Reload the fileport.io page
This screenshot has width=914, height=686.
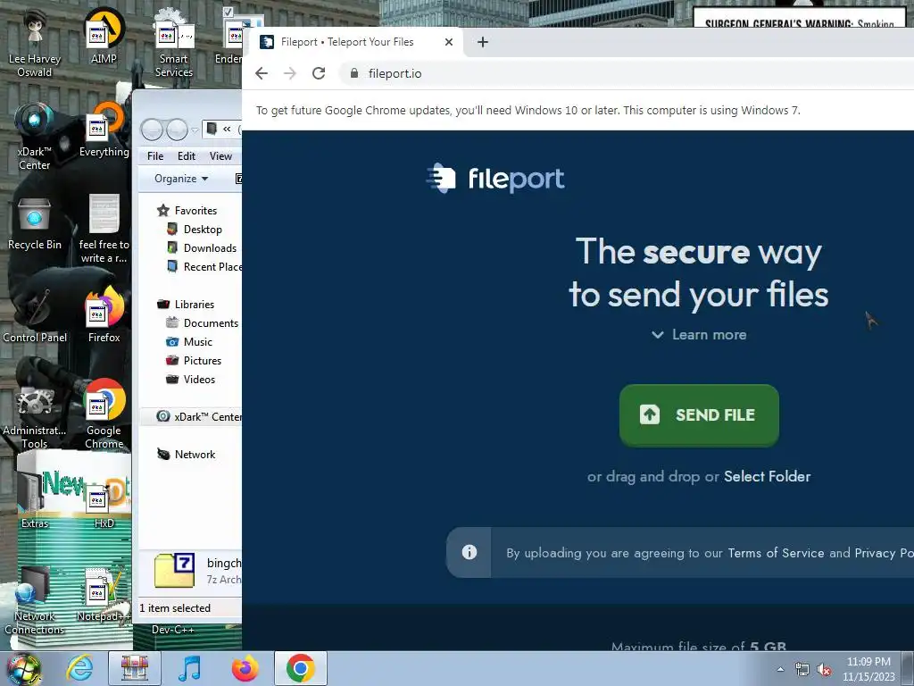[x=319, y=73]
